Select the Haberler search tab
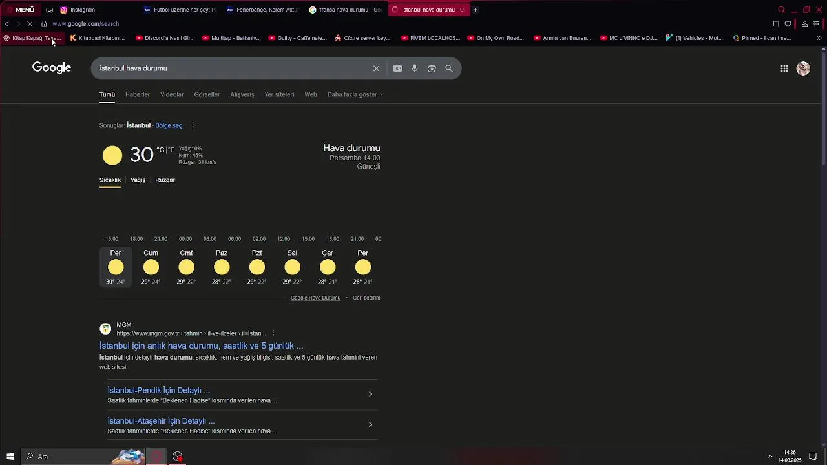Screen dimensions: 827x465 (138, 94)
